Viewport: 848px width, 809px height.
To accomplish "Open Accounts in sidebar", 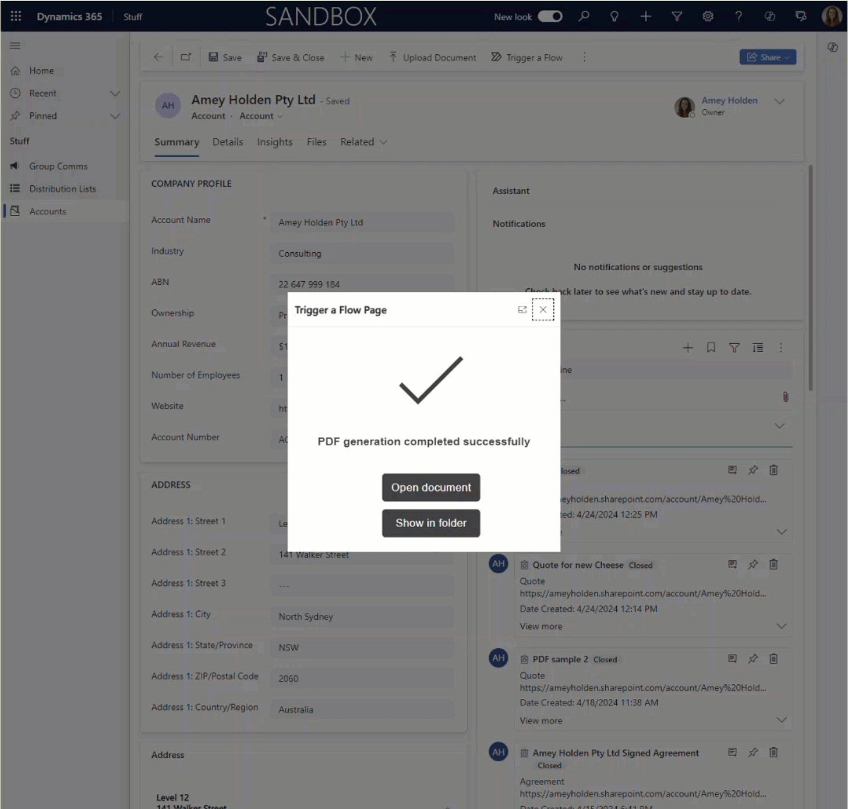I will click(x=48, y=211).
